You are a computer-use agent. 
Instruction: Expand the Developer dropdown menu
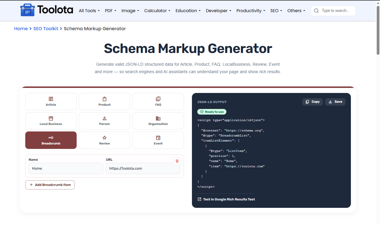point(219,11)
